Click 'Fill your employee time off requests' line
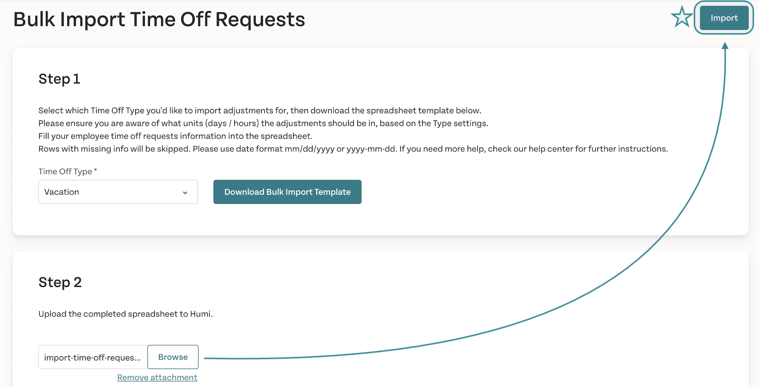759x387 pixels. [x=176, y=136]
